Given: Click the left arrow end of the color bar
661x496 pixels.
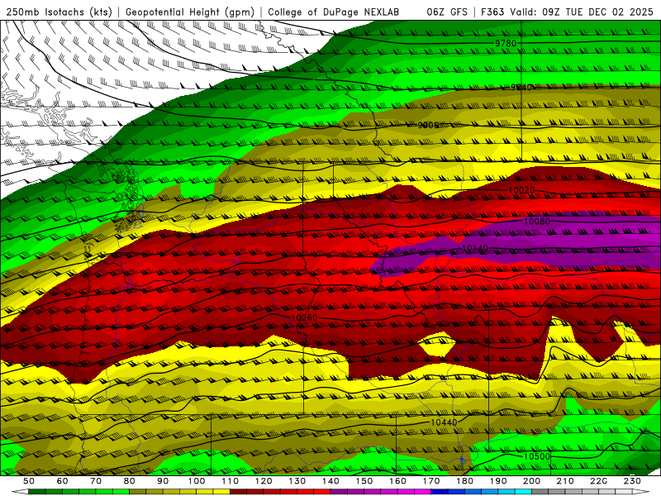Looking at the screenshot, I should click(20, 491).
